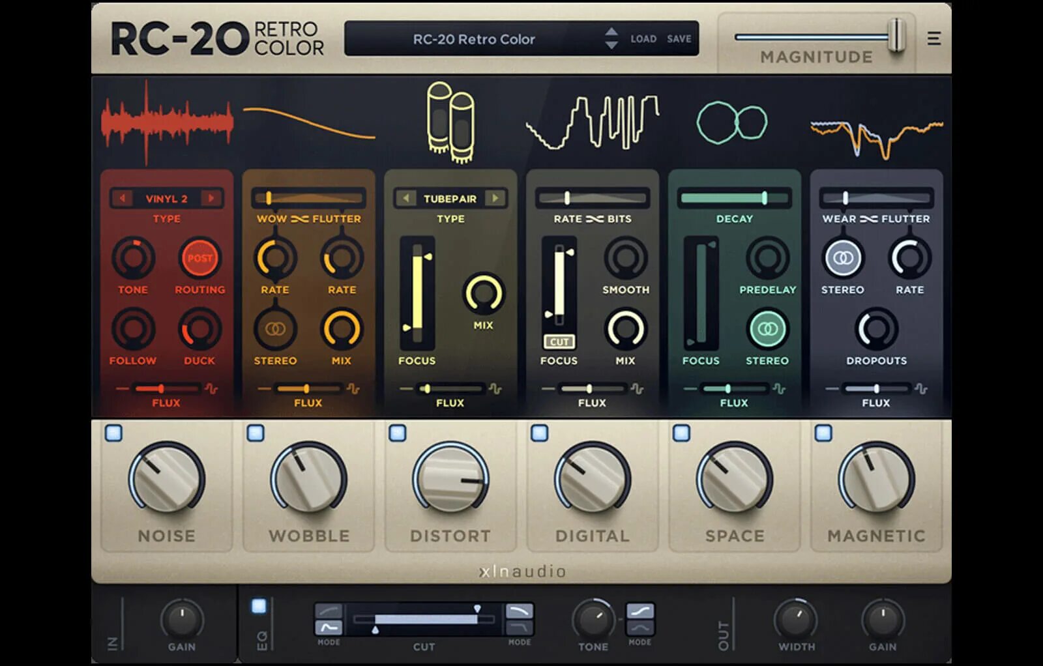
Task: Click Space PREDELAY knob
Action: tap(767, 258)
